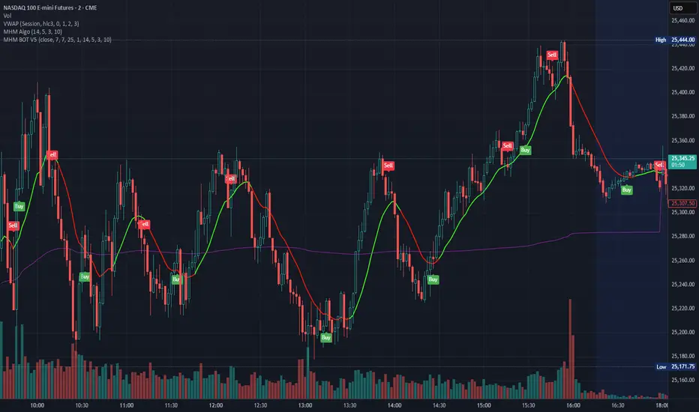Click the Buy marker after 16:30
This screenshot has width=699, height=412.
pos(626,190)
